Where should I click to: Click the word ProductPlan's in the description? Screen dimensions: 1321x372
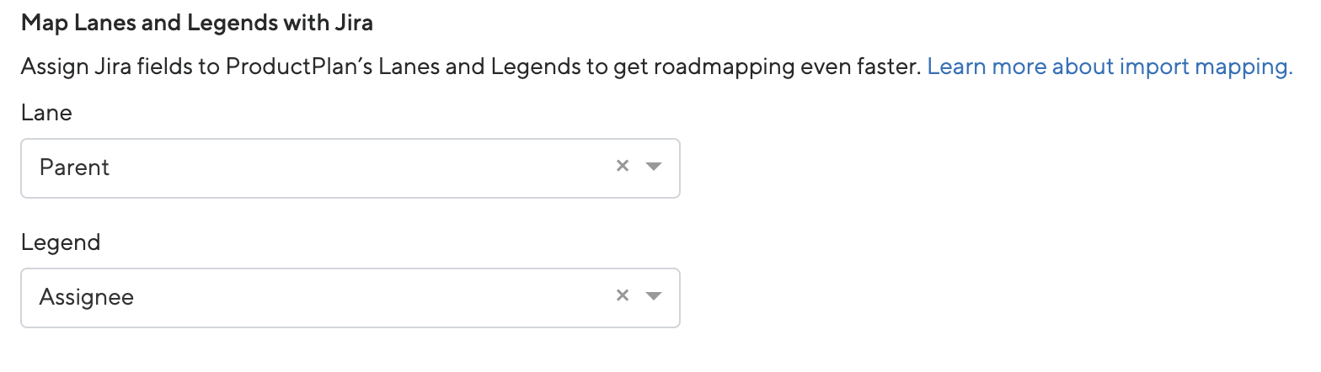(299, 66)
